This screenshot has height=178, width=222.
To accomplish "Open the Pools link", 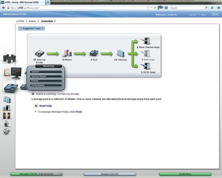I will 79,112.
